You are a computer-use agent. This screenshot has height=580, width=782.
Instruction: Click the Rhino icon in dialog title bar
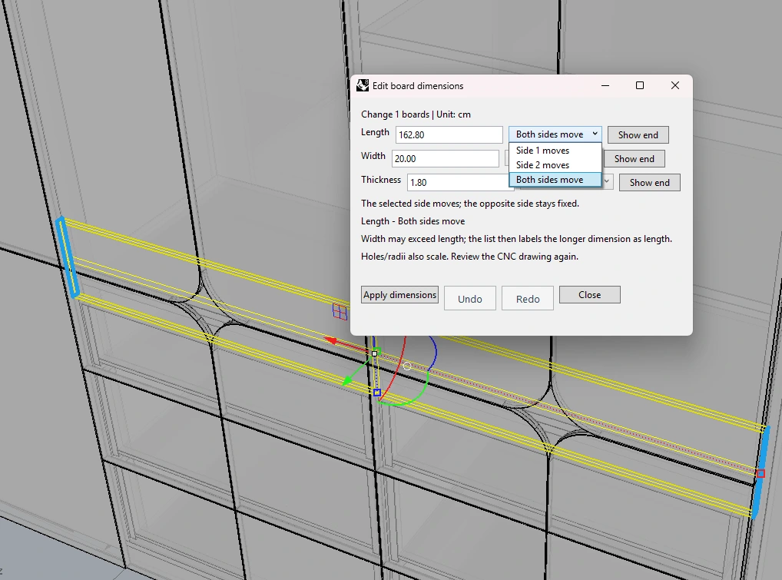[363, 85]
